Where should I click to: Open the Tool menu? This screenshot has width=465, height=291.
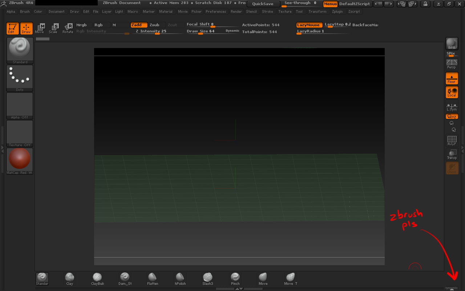point(299,12)
